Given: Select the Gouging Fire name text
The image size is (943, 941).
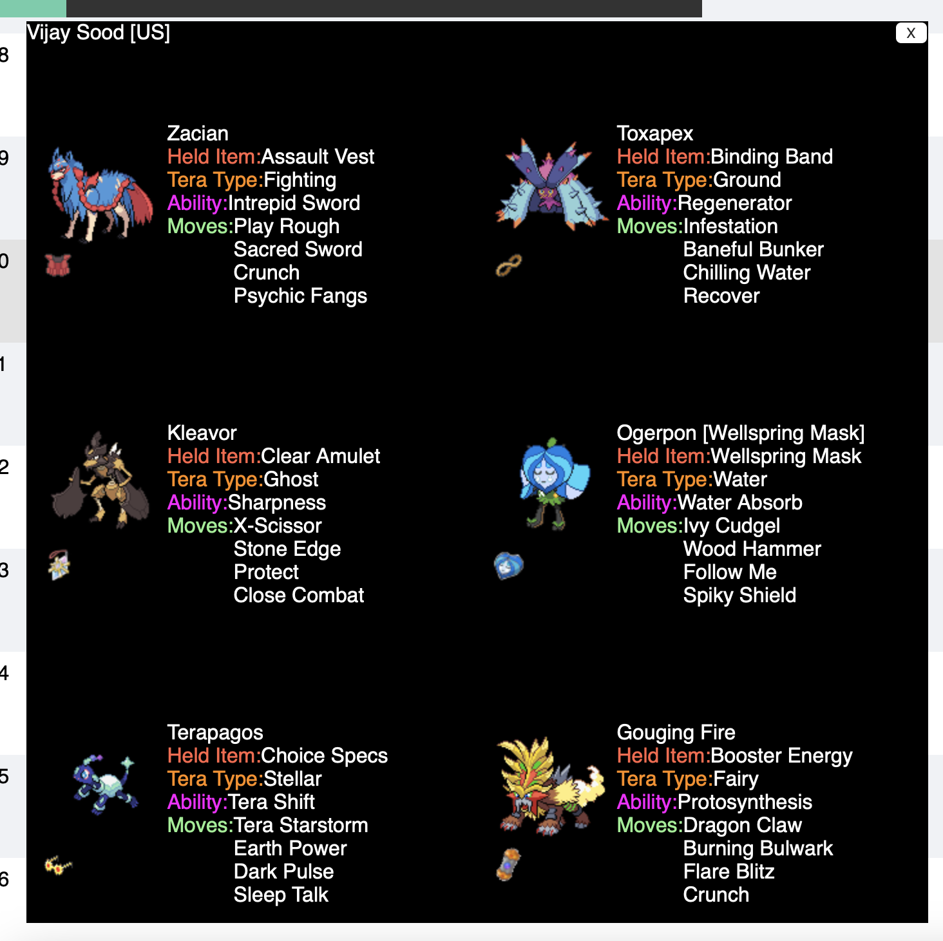Looking at the screenshot, I should (x=676, y=732).
